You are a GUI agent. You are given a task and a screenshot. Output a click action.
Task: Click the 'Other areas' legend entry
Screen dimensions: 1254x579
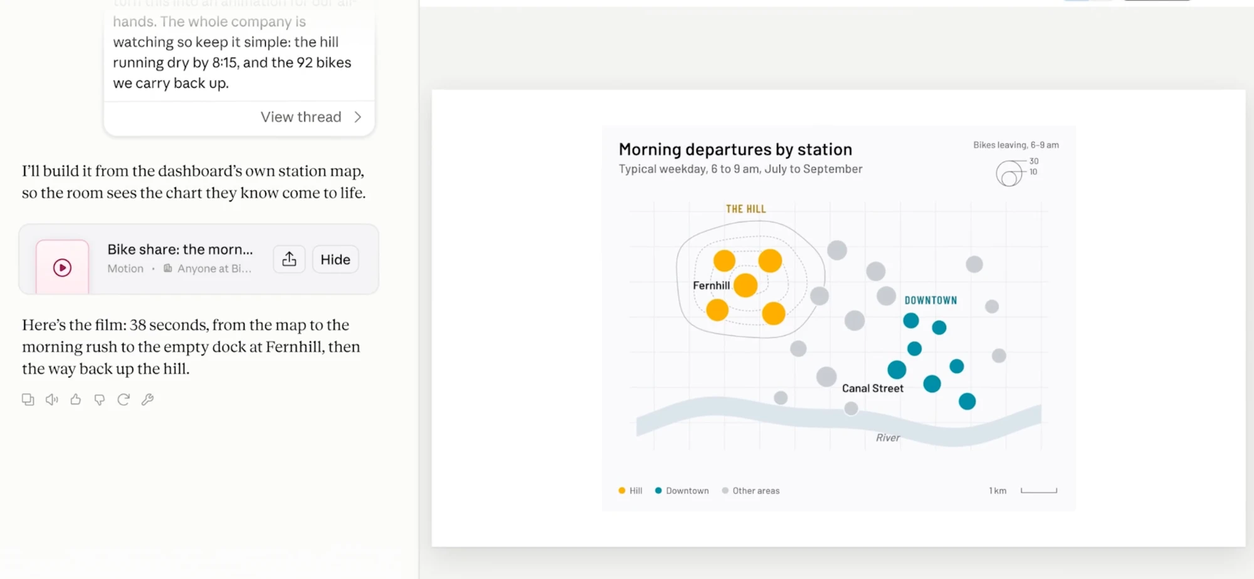point(751,491)
